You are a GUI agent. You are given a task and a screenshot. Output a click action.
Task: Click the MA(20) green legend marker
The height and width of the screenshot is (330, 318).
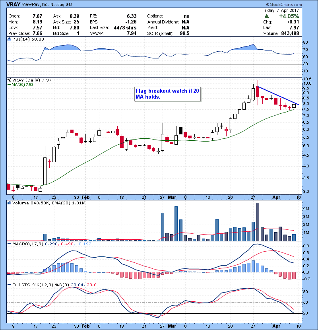[x=9, y=85]
